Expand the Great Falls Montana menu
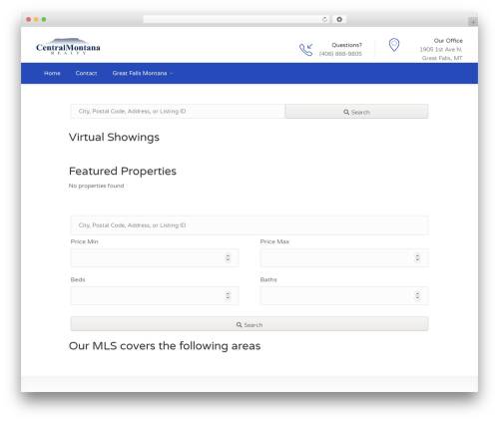The height and width of the screenshot is (422, 499). click(x=143, y=73)
